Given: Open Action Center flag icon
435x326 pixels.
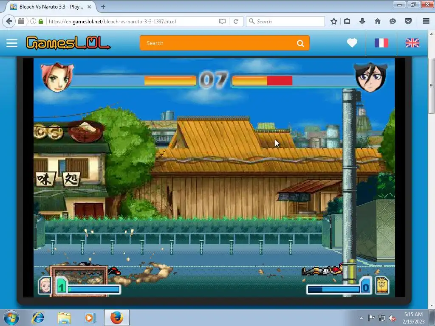Looking at the screenshot, I should tap(371, 318).
